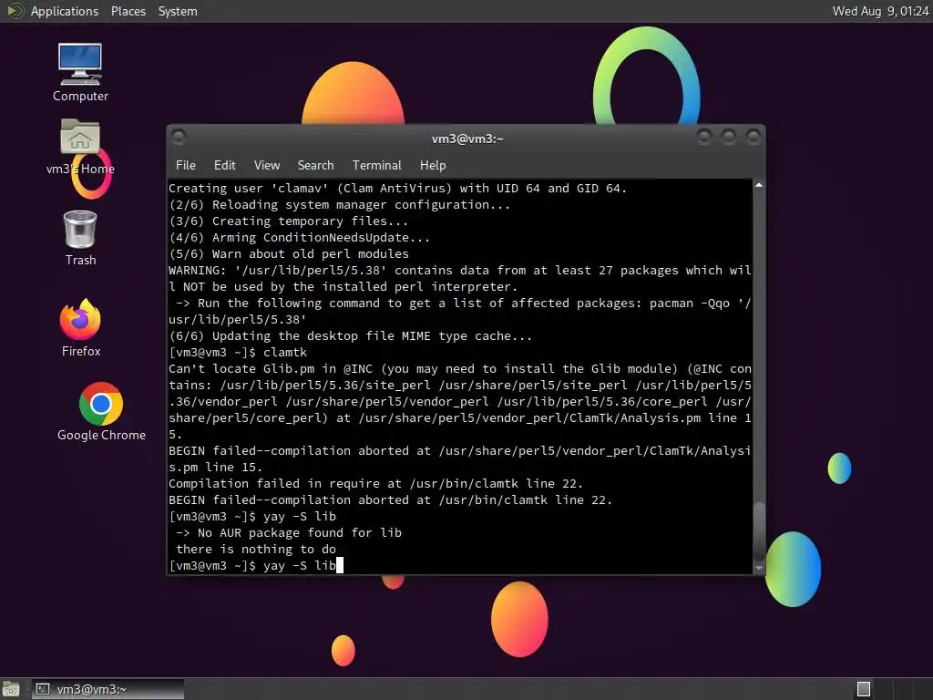
Task: Open the terminal Help menu
Action: pyautogui.click(x=433, y=166)
